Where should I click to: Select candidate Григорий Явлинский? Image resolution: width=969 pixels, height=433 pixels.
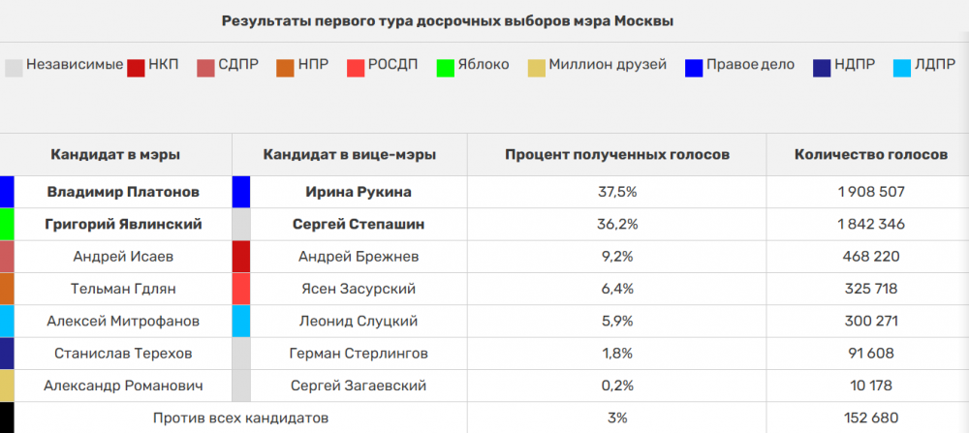click(123, 224)
